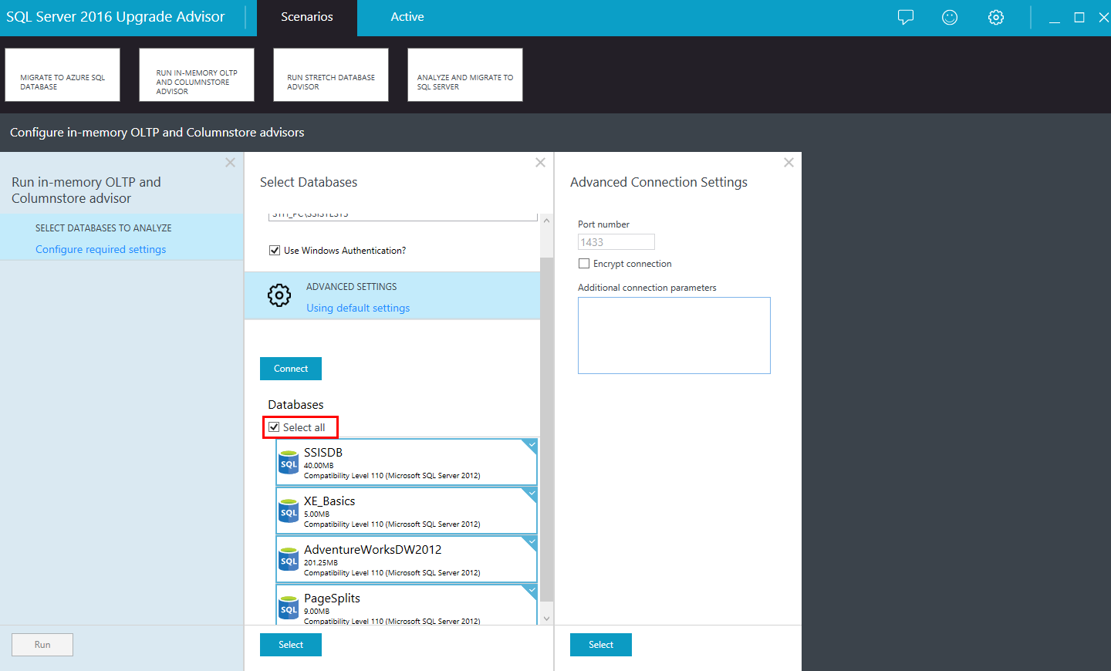Open Configure required settings link
Screen dimensions: 1111x671
[101, 249]
